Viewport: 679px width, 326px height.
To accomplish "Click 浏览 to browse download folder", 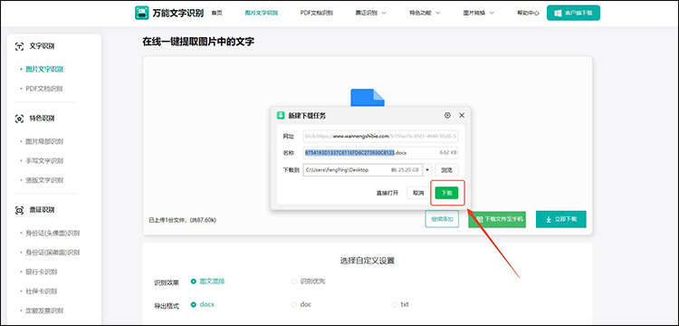I will point(446,170).
